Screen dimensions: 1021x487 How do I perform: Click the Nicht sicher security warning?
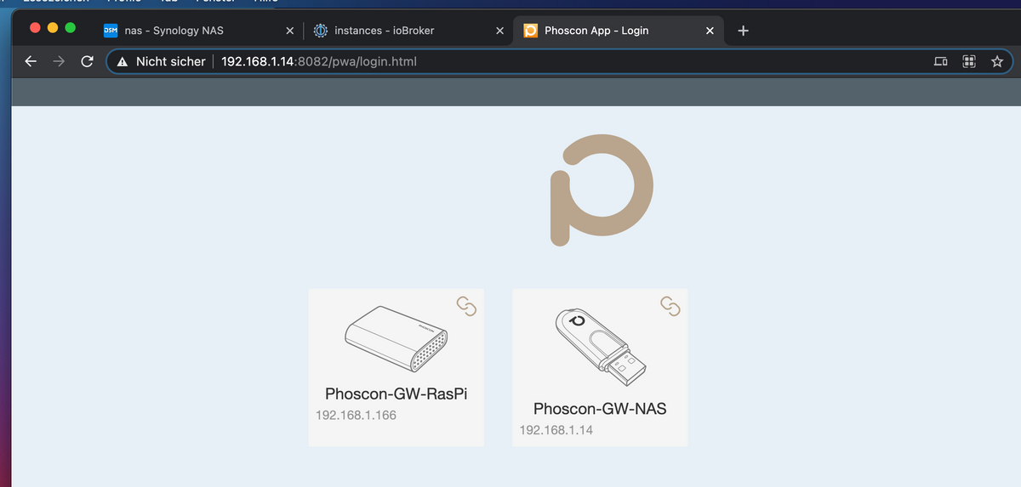[x=161, y=61]
